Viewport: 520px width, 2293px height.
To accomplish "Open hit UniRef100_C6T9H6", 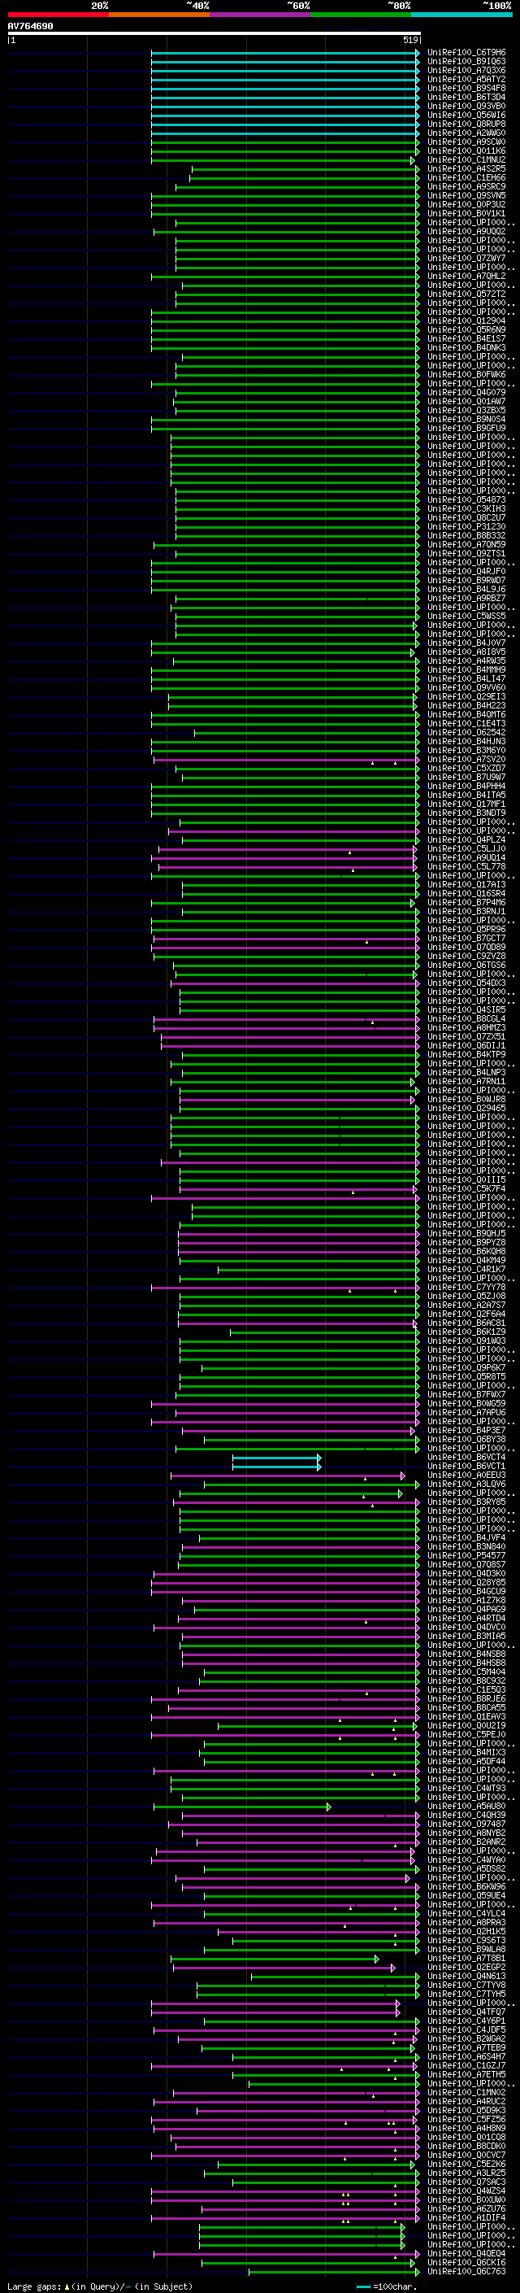I will click(x=466, y=53).
